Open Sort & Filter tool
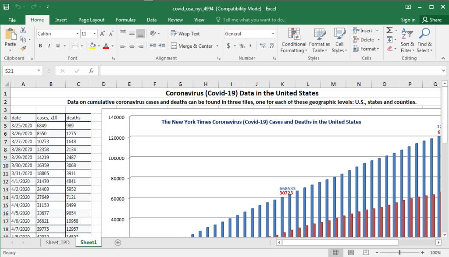Screen dimensions: 449x257 [x=407, y=40]
